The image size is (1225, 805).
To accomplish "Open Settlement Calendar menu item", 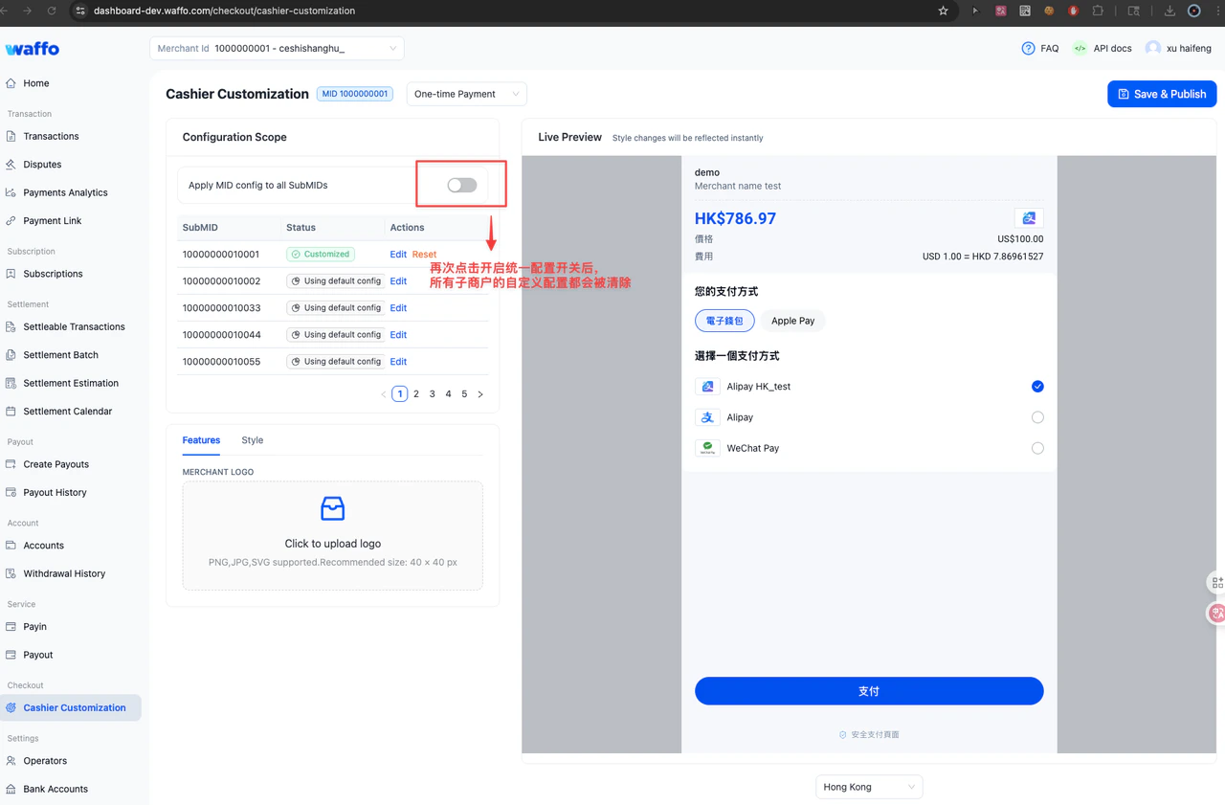I will pos(68,411).
